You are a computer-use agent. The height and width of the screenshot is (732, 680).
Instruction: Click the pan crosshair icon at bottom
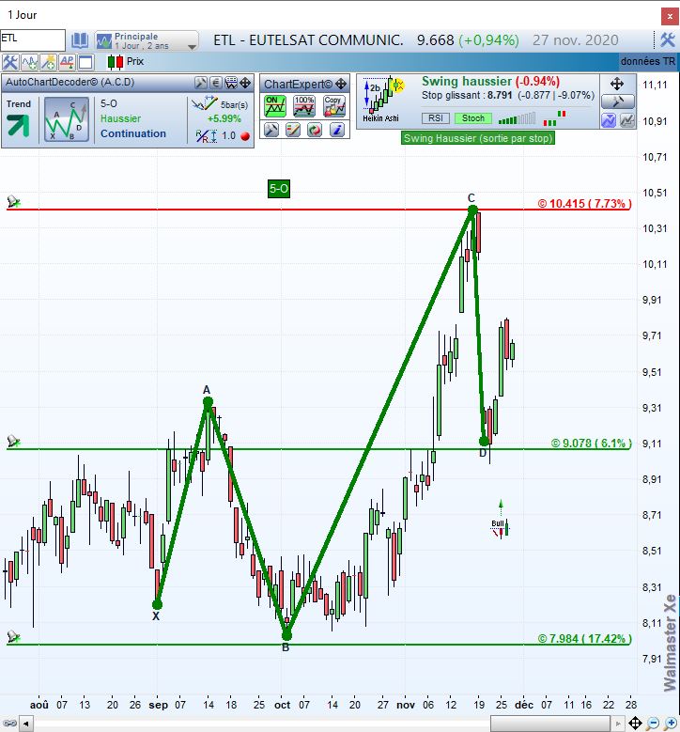pyautogui.click(x=635, y=724)
